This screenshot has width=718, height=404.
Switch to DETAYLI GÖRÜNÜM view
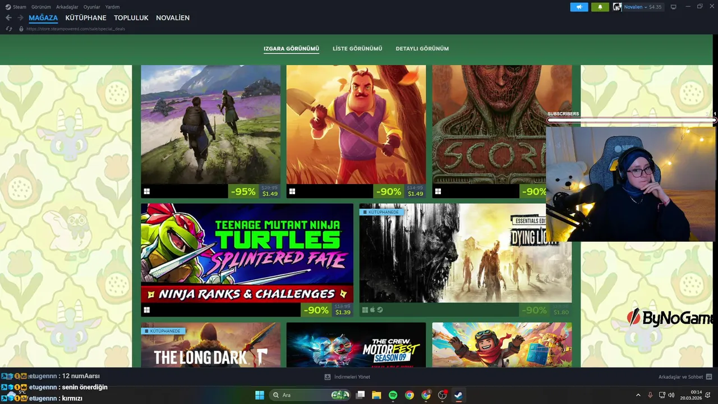[x=422, y=49]
